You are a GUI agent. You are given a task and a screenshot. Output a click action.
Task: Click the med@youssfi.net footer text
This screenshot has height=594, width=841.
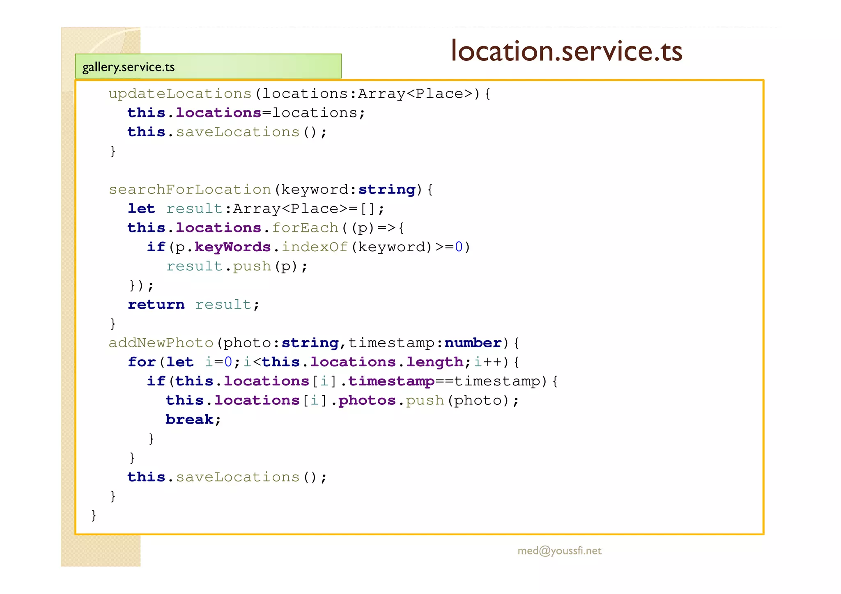(x=559, y=551)
